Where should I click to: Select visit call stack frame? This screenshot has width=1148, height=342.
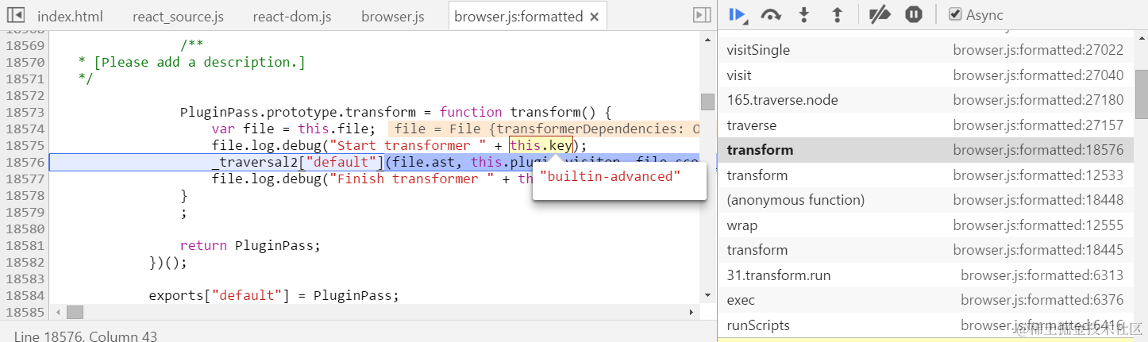click(925, 75)
